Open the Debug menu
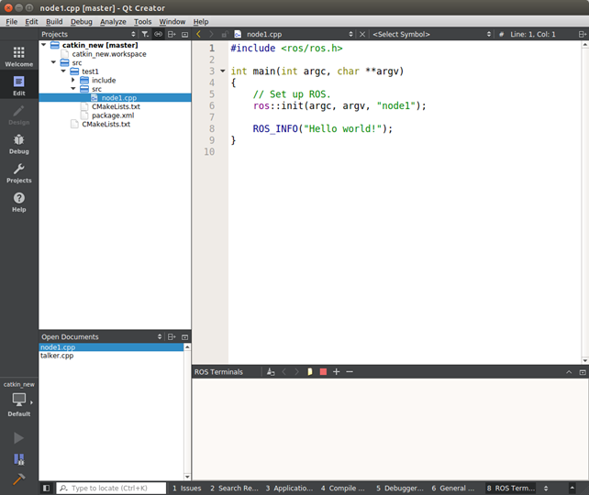Screen dimensions: 589x495 click(x=81, y=21)
